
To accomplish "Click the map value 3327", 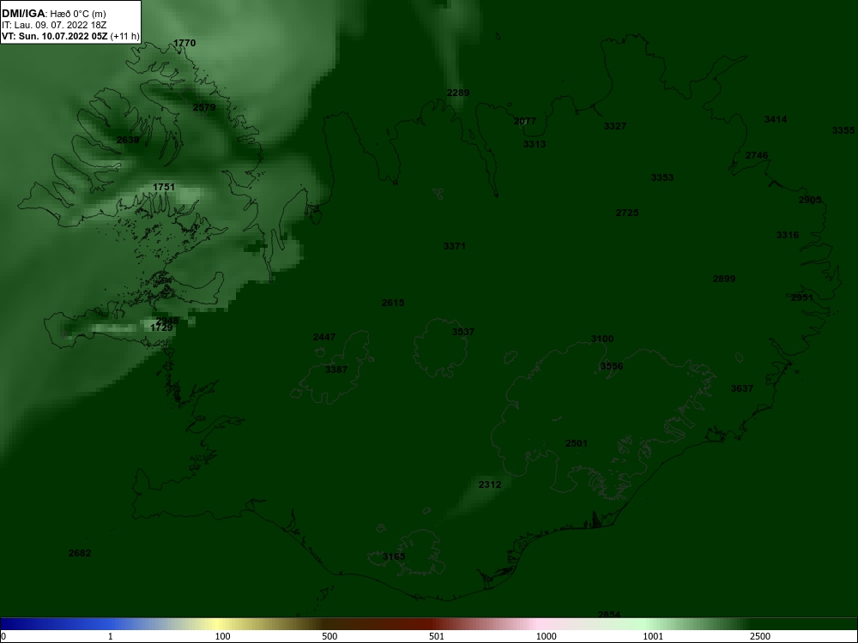I will tap(615, 126).
